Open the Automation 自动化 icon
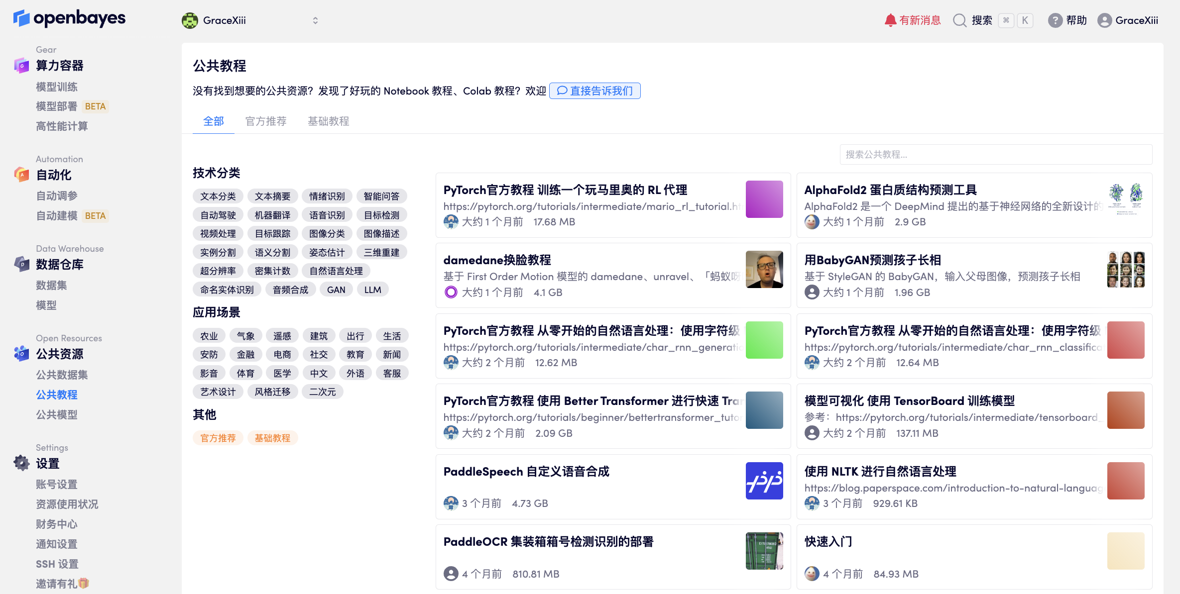The height and width of the screenshot is (594, 1180). tap(21, 175)
